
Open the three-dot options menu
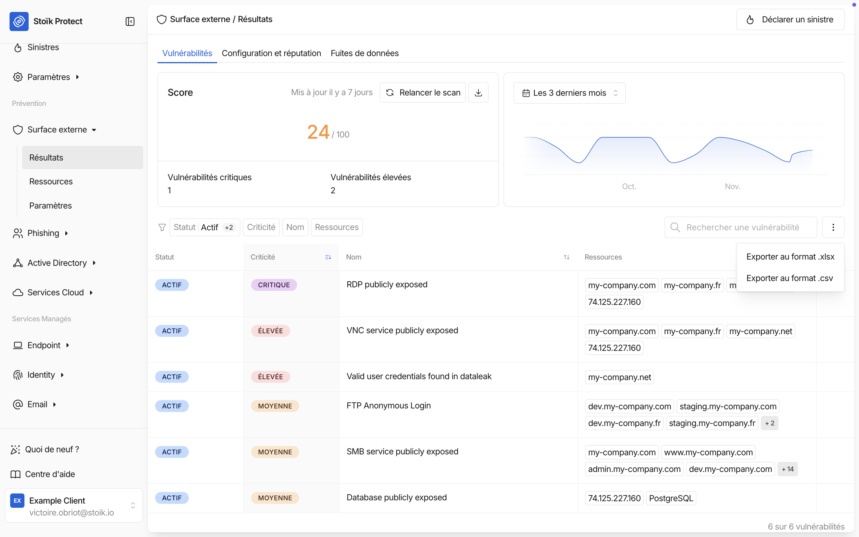833,227
